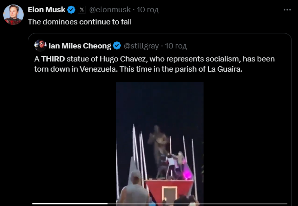Play the statue video thumbnail
The image size is (298, 206).
click(x=159, y=142)
